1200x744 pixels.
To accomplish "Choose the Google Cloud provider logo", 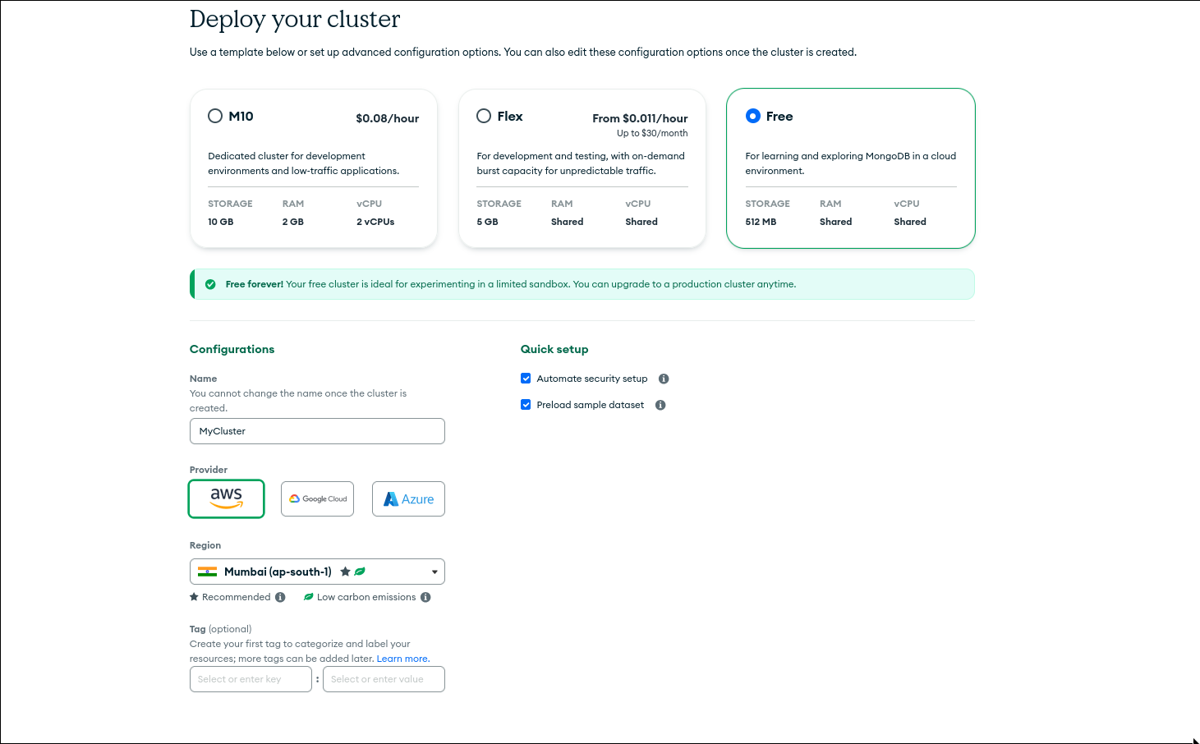I will coord(317,498).
